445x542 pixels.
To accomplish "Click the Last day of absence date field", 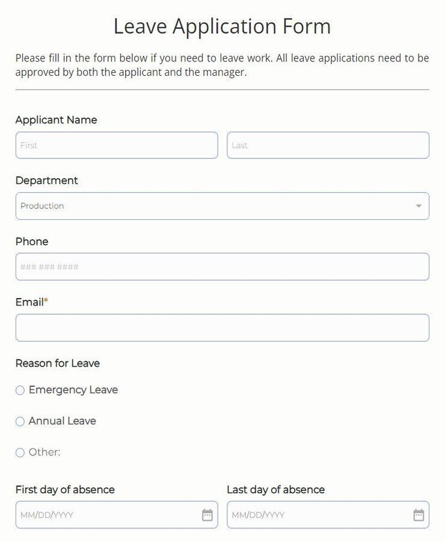I will [x=319, y=515].
